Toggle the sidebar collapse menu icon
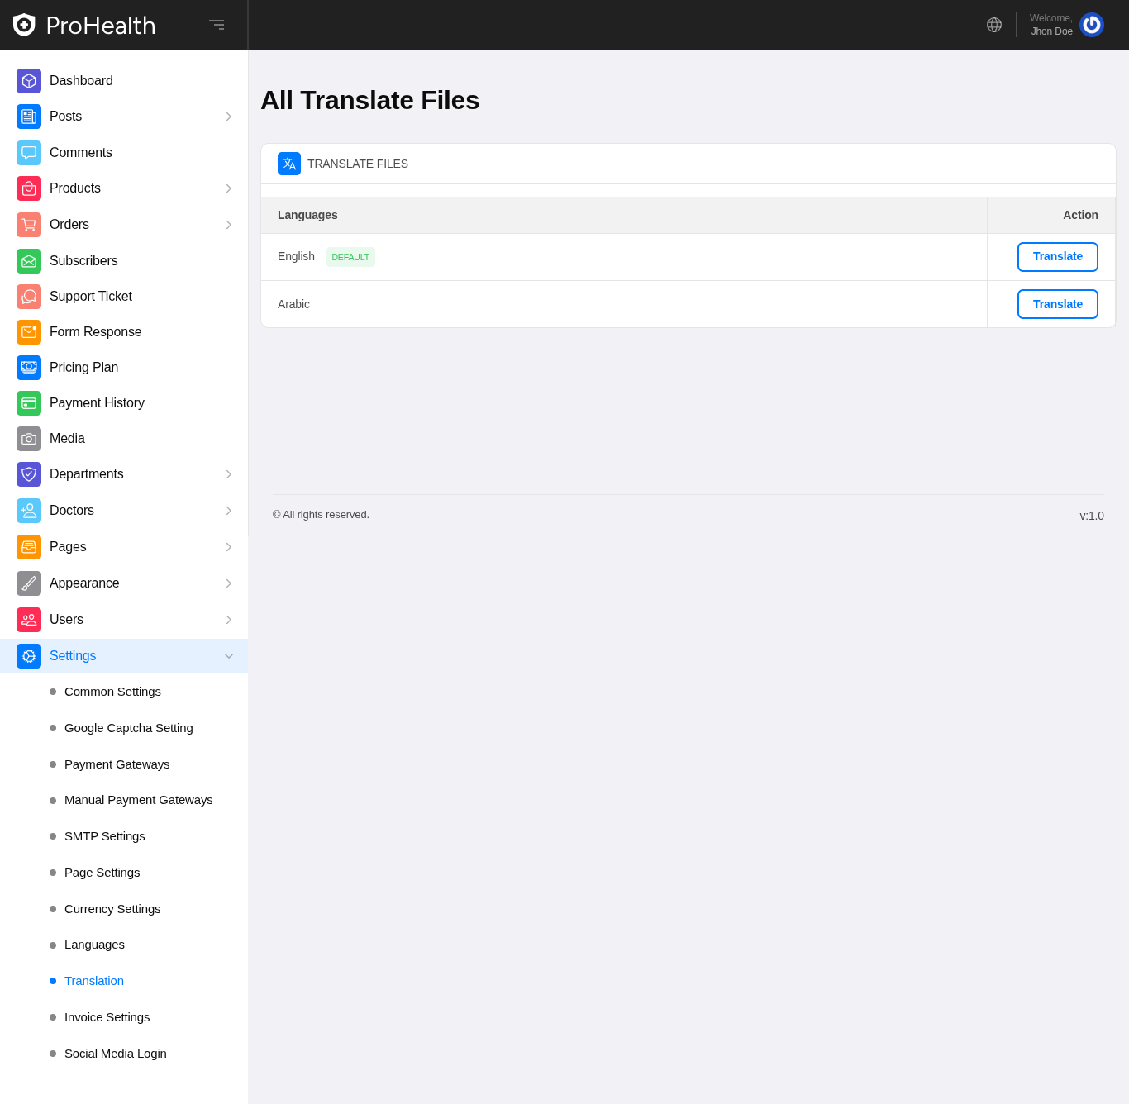This screenshot has width=1129, height=1104. (217, 25)
